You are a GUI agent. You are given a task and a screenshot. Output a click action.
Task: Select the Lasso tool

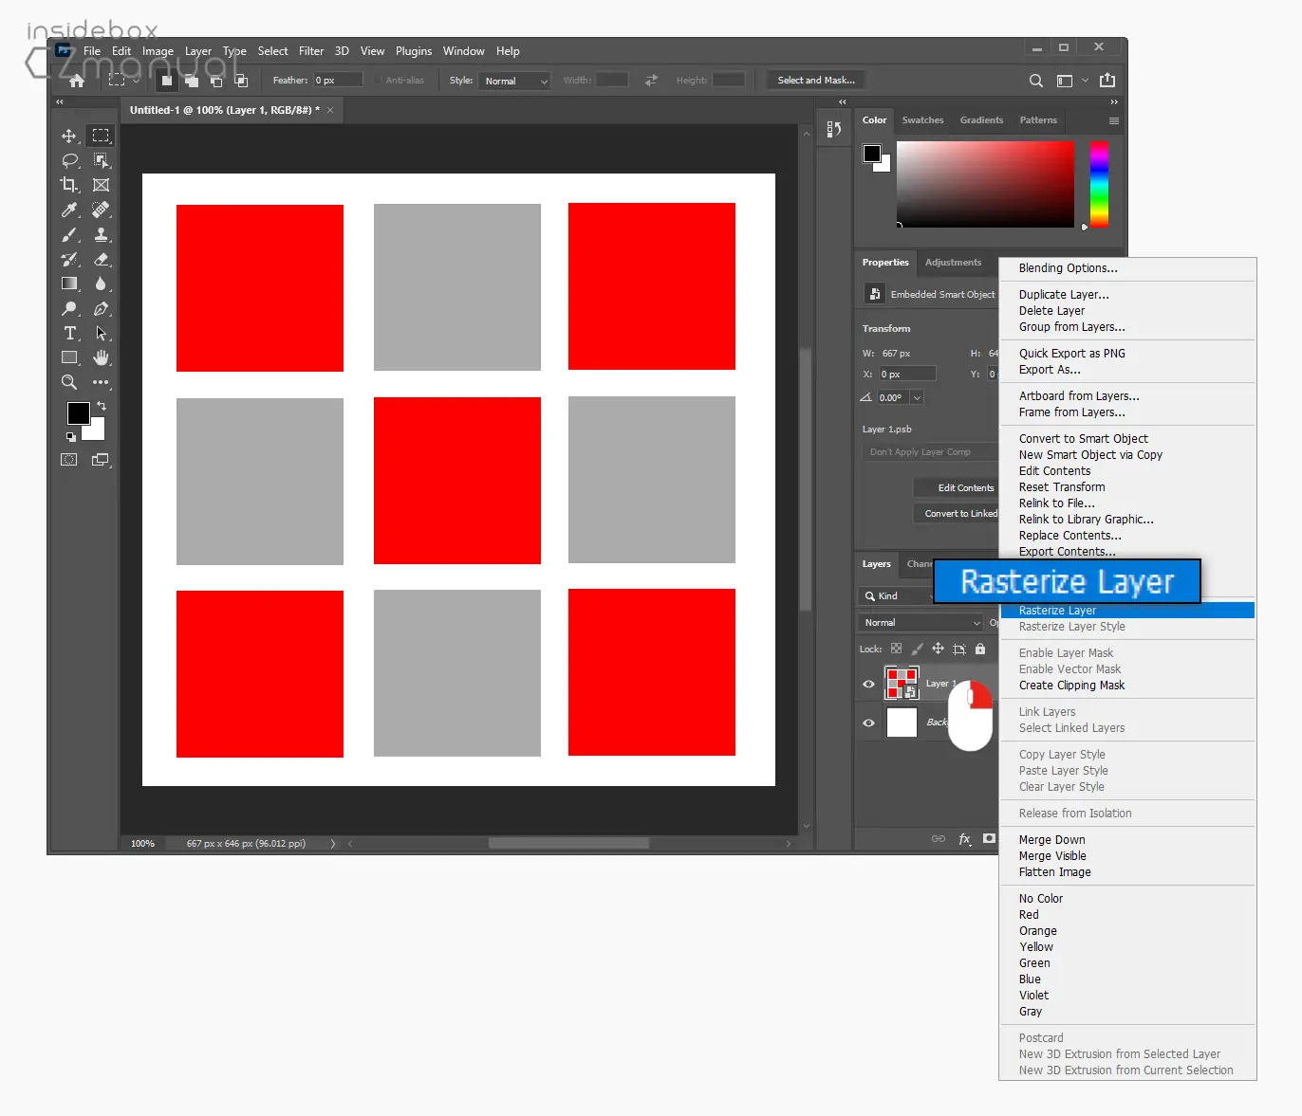(69, 160)
